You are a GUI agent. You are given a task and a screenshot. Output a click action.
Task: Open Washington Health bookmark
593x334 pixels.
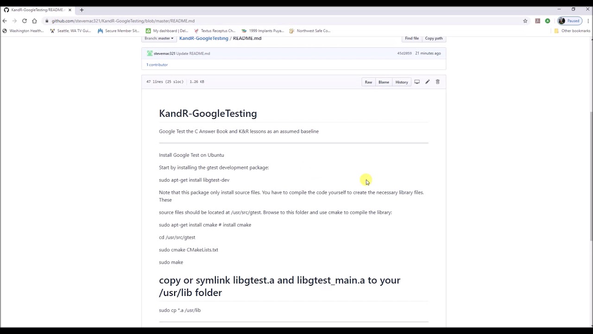click(23, 31)
